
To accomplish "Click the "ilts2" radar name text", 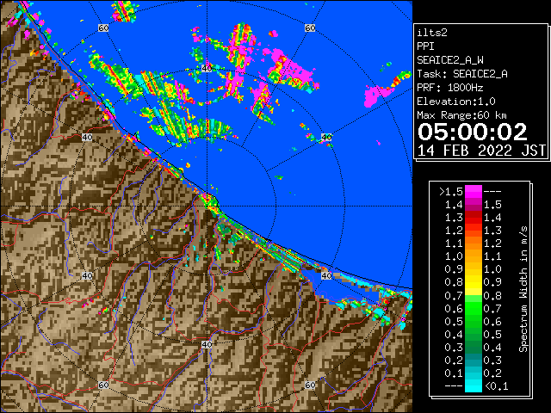I will 432,33.
